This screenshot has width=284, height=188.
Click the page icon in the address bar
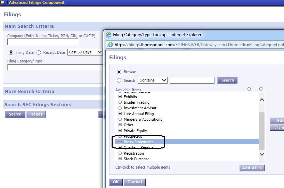110,44
